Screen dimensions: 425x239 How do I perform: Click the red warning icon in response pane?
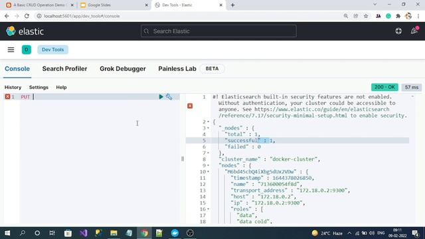coord(190,106)
